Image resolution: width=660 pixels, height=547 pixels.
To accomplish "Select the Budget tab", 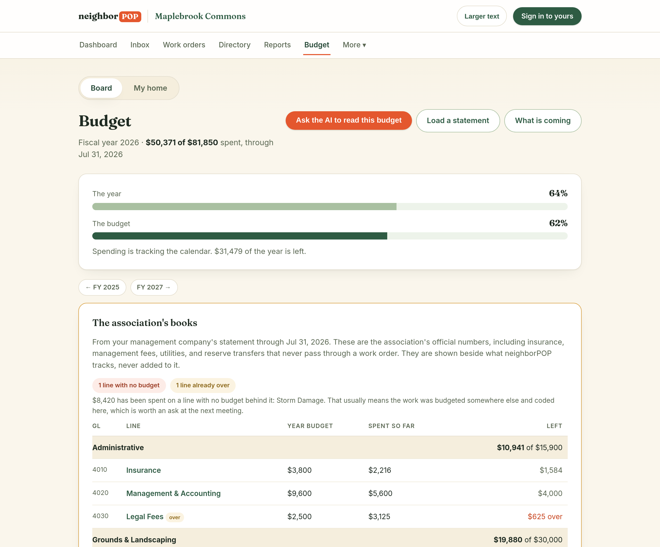I will pyautogui.click(x=317, y=45).
